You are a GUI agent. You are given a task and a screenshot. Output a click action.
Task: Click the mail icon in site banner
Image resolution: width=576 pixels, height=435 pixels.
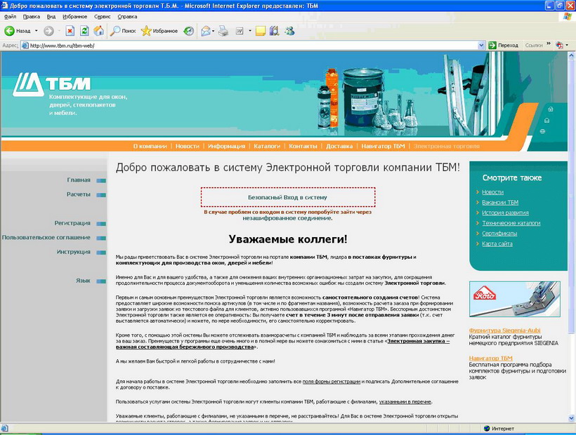(x=546, y=120)
